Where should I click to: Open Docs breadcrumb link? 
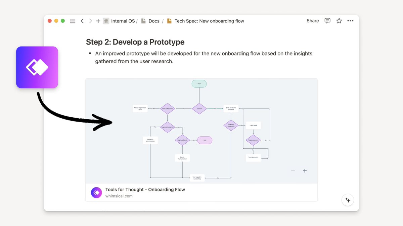[154, 21]
